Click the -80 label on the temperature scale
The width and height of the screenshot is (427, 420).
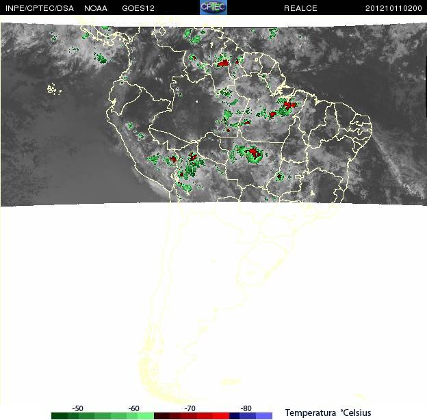point(246,408)
